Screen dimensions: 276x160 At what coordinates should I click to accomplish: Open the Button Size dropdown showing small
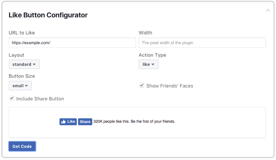click(x=20, y=86)
